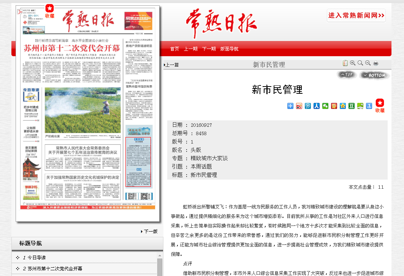Open the blue plus more-share options

[290, 106]
